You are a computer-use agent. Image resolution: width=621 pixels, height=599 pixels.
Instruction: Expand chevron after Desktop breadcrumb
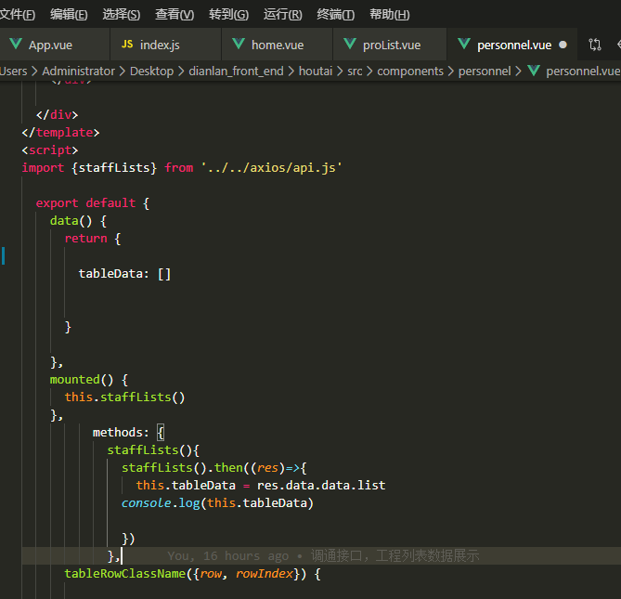(x=181, y=72)
